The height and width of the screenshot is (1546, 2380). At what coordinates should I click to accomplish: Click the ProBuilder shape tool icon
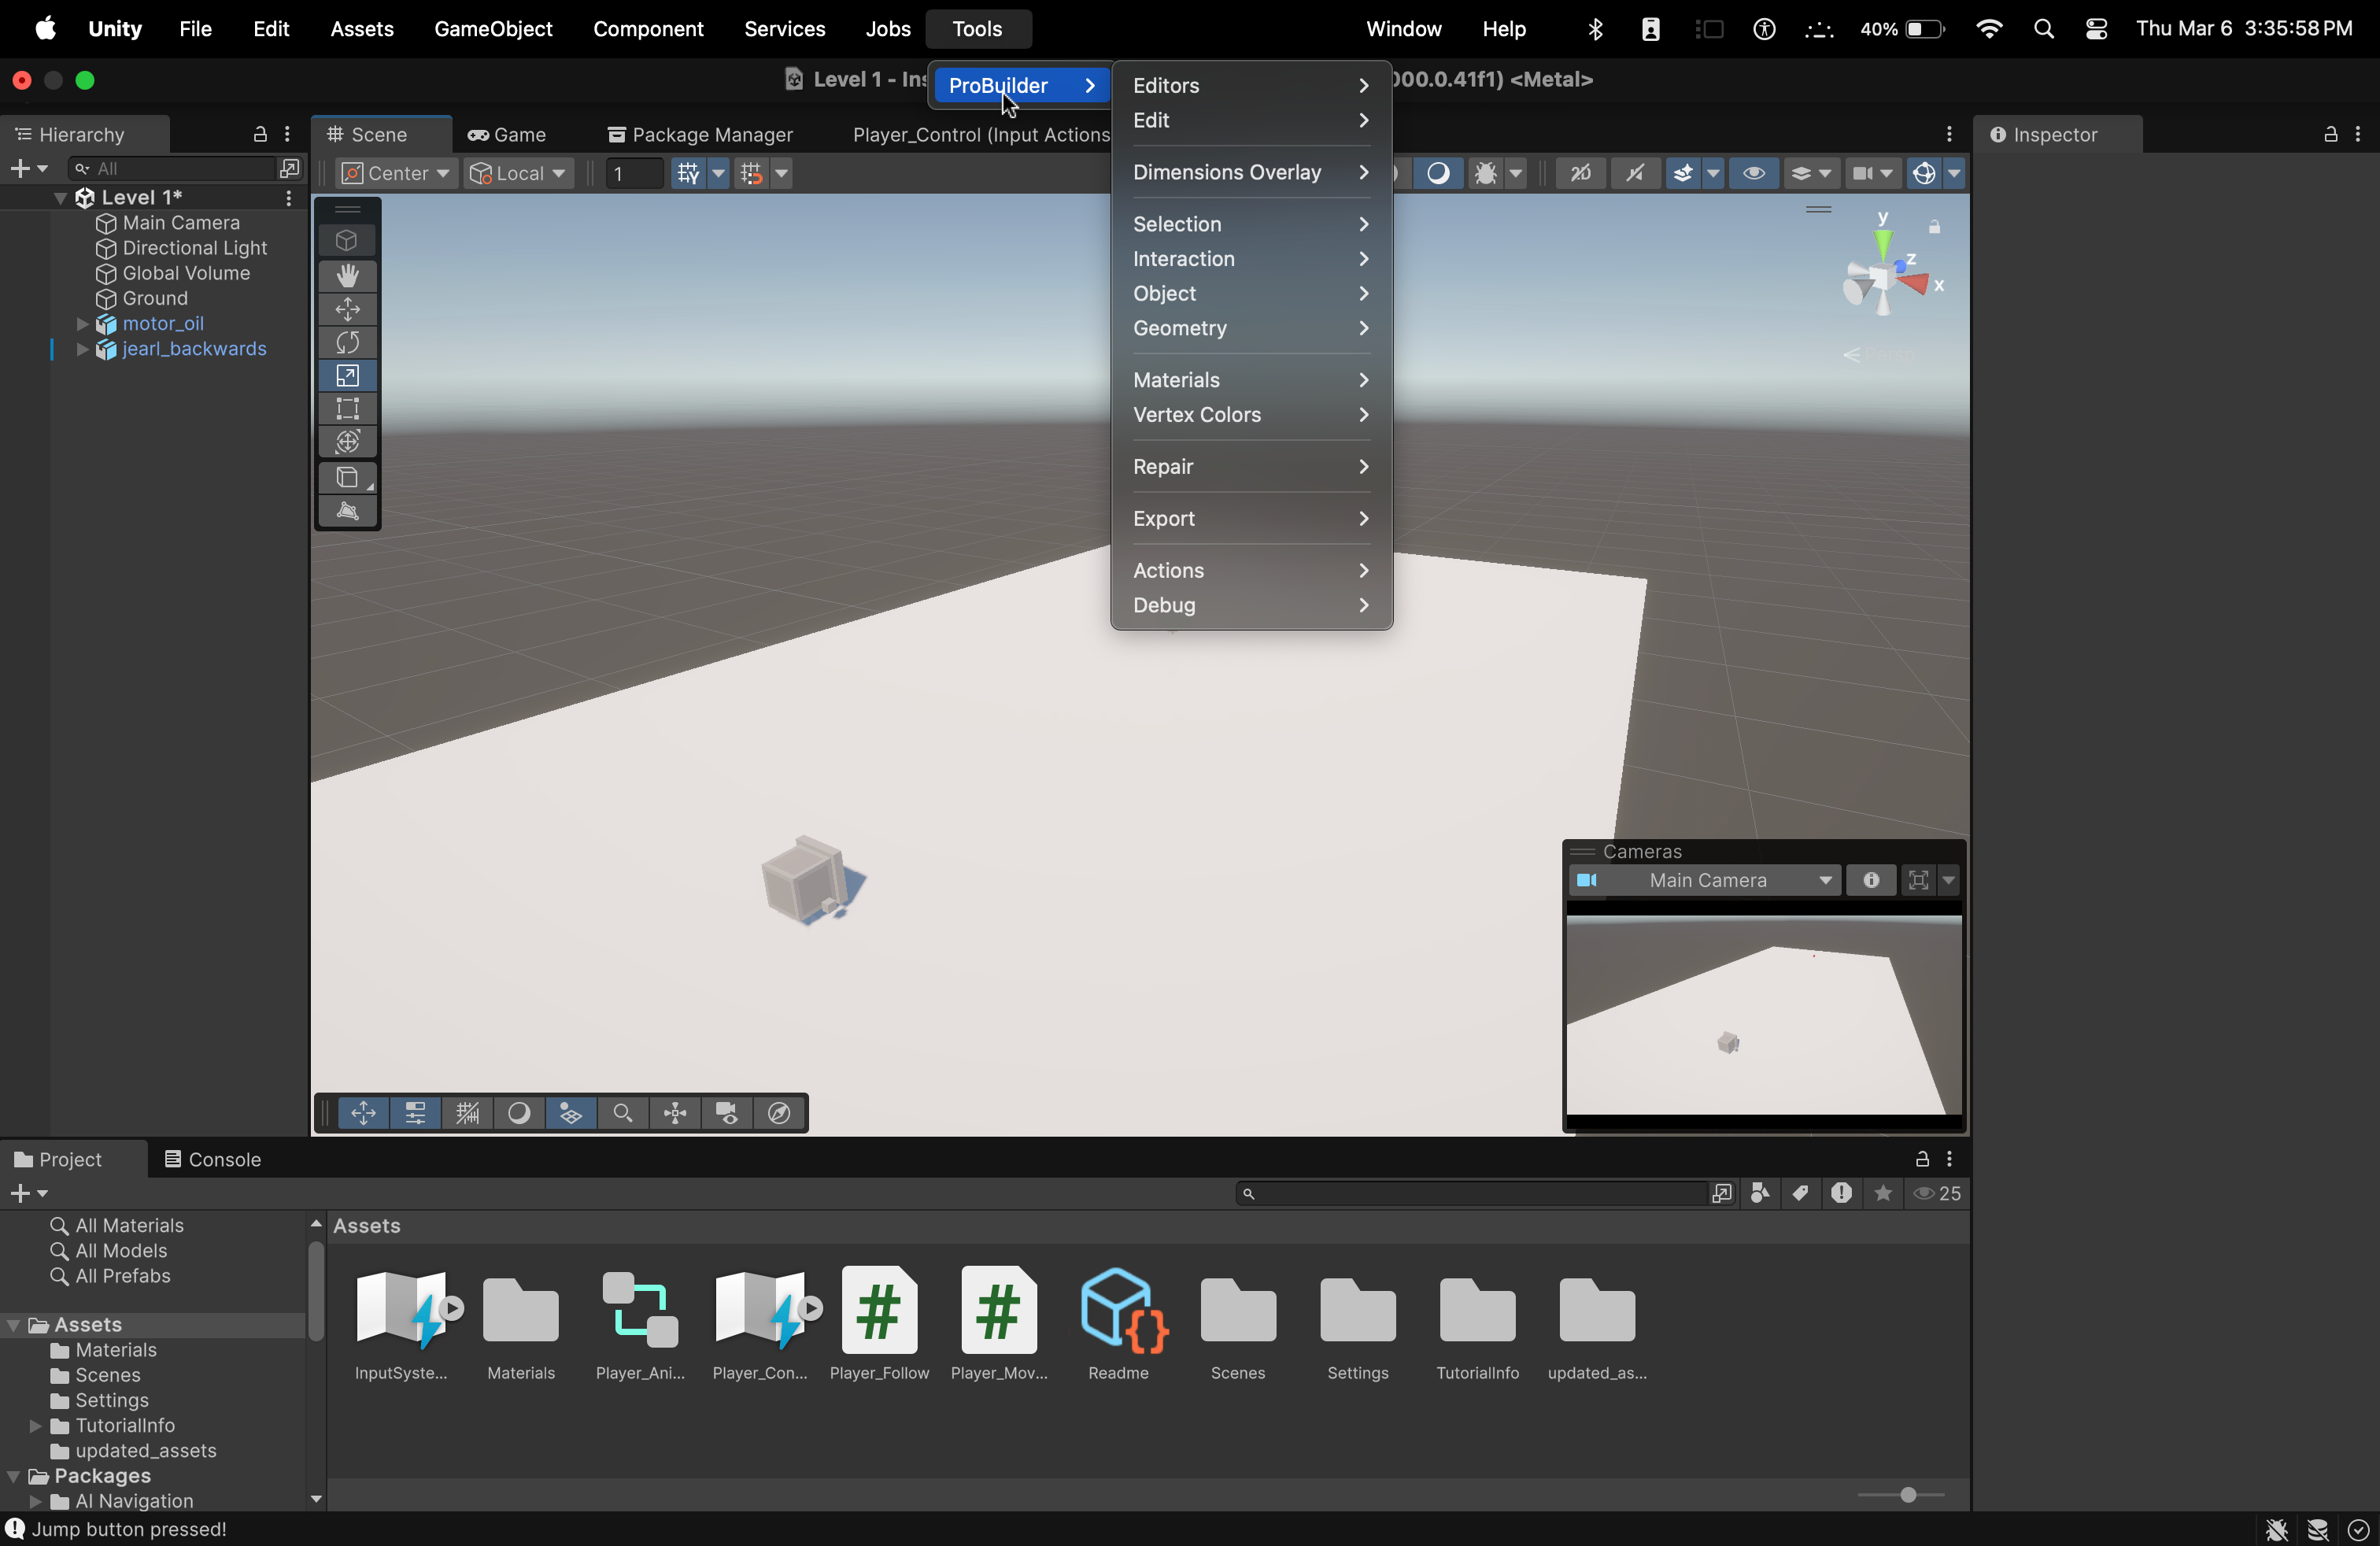(347, 478)
